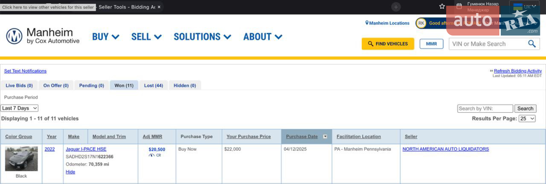Open the black Jaguar thumbnail photo
This screenshot has height=184, width=546.
pyautogui.click(x=21, y=159)
